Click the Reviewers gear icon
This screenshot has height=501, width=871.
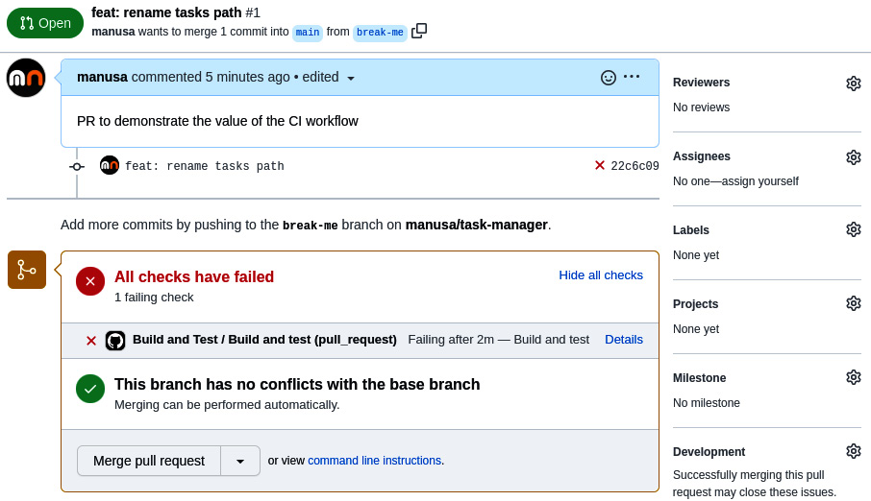click(854, 83)
